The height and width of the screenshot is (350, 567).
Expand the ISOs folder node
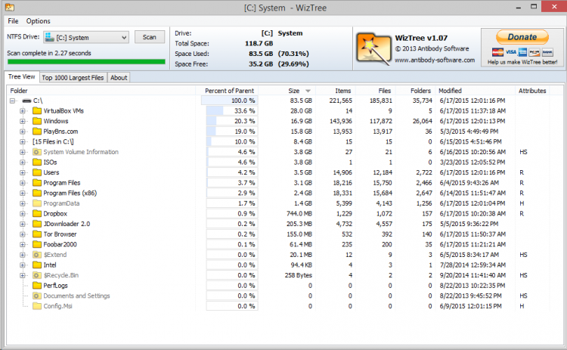(x=23, y=163)
